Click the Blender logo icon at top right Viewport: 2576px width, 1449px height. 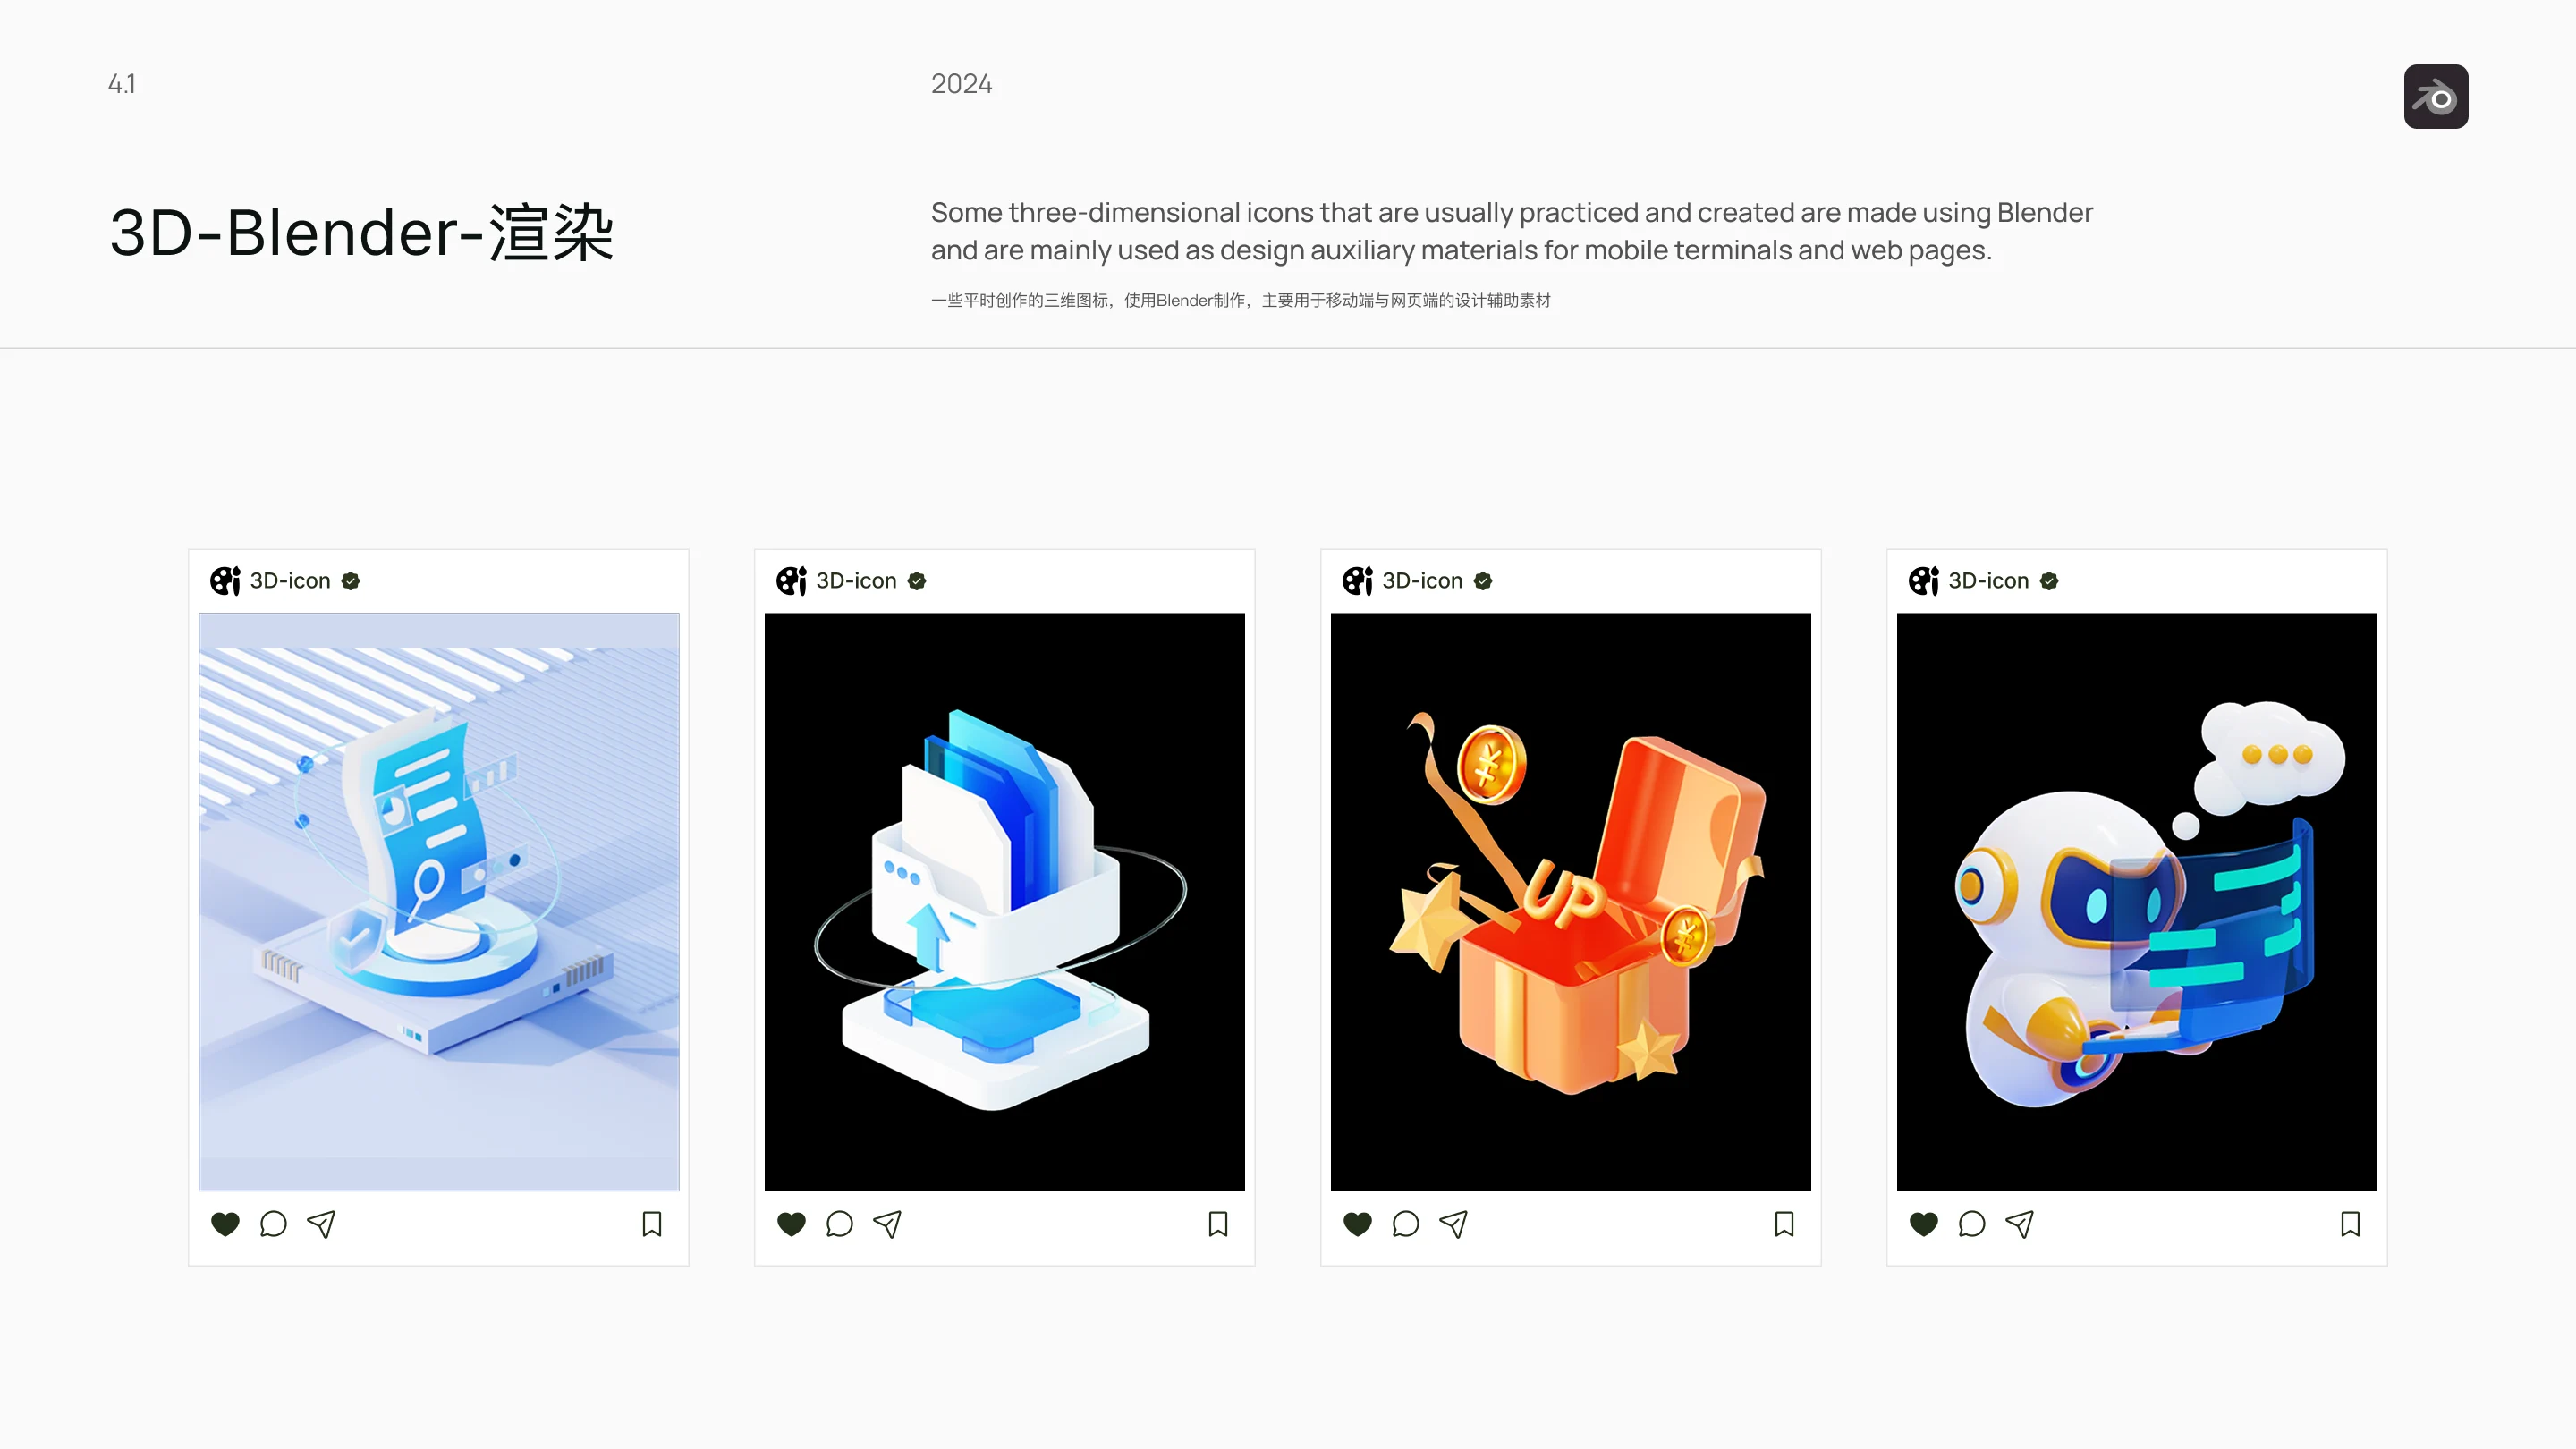click(2435, 97)
